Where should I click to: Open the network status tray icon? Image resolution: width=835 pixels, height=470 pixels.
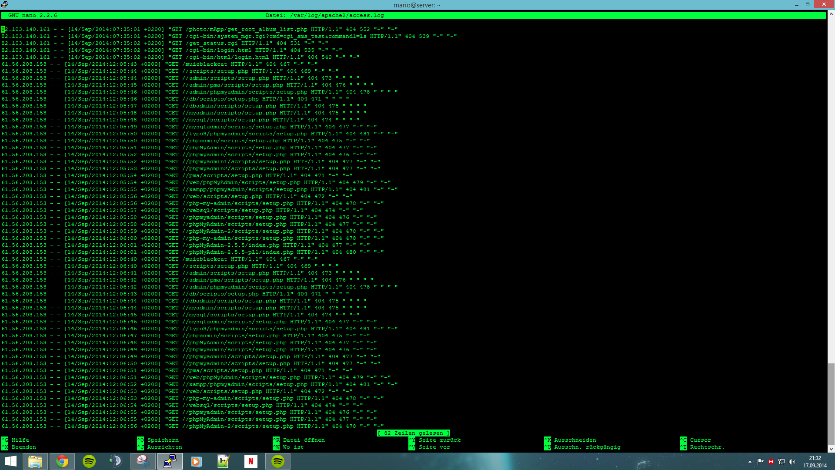click(782, 462)
